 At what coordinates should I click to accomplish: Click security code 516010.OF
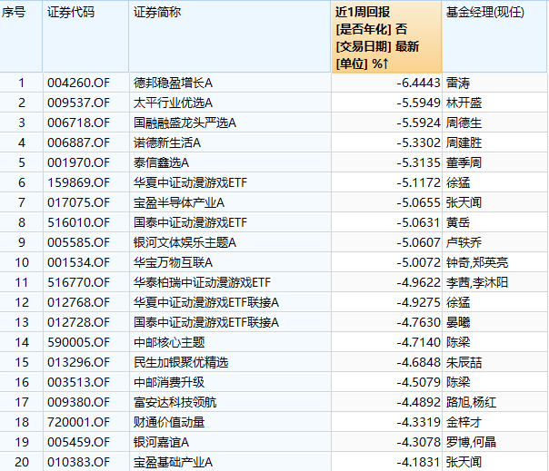click(78, 222)
